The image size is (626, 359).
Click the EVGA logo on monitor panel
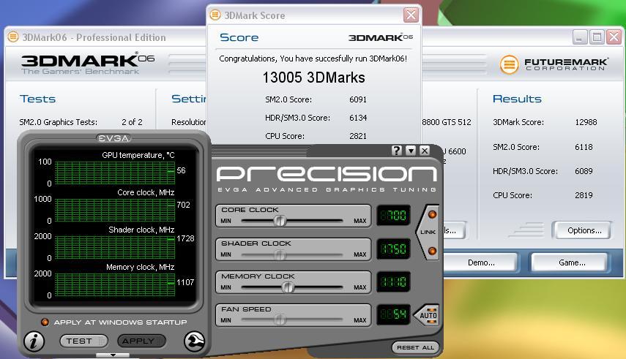coord(113,138)
